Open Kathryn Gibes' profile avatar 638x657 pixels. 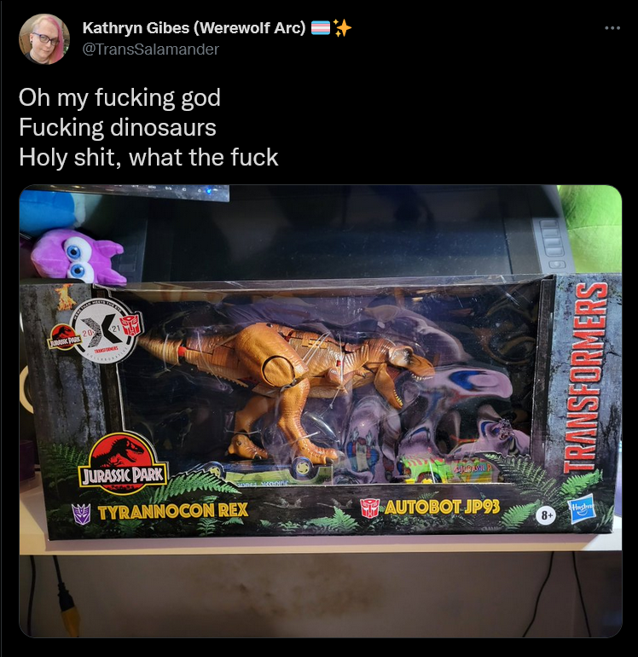44,39
